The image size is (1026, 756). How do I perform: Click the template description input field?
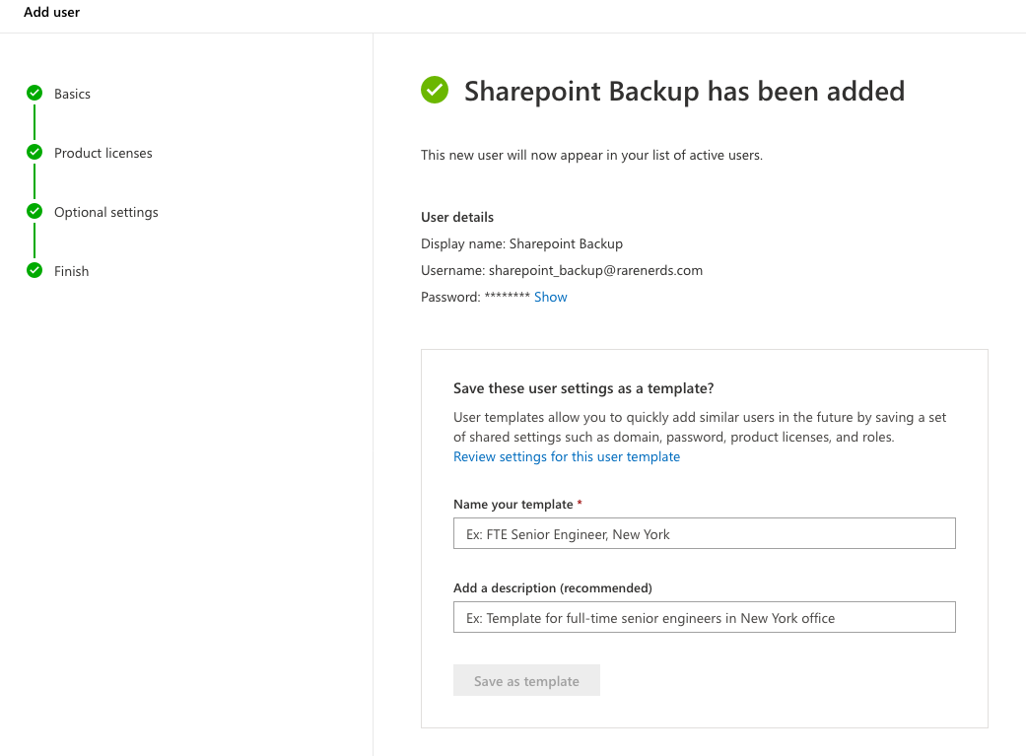click(x=704, y=617)
